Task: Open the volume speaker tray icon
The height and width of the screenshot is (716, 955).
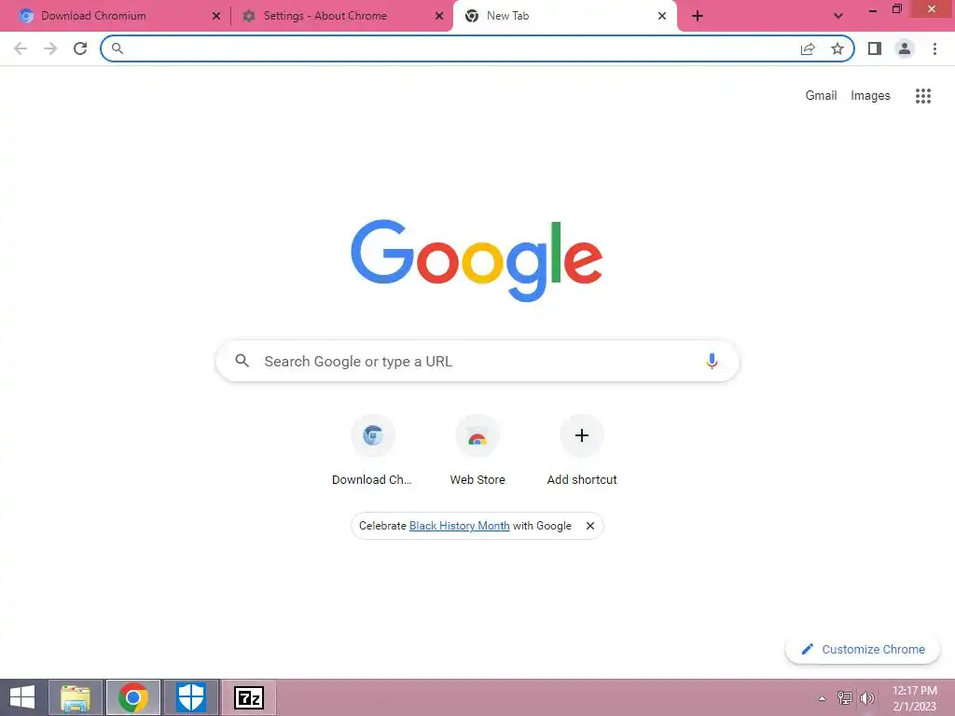Action: pyautogui.click(x=866, y=698)
